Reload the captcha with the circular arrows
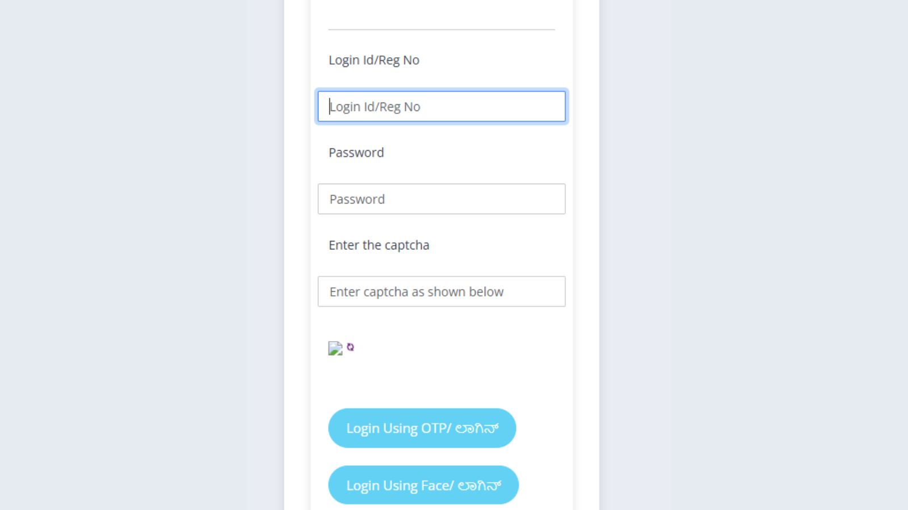 [x=350, y=347]
